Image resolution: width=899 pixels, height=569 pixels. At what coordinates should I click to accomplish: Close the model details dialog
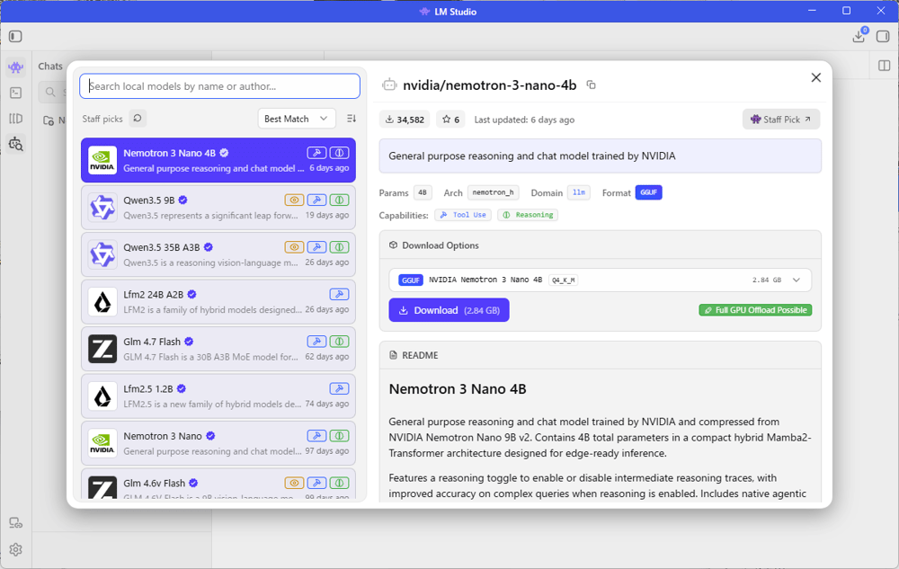click(815, 78)
